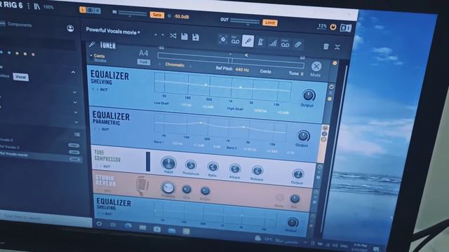The image size is (449, 252).
Task: Select the Strobe tuner mode
Action: 100,60
